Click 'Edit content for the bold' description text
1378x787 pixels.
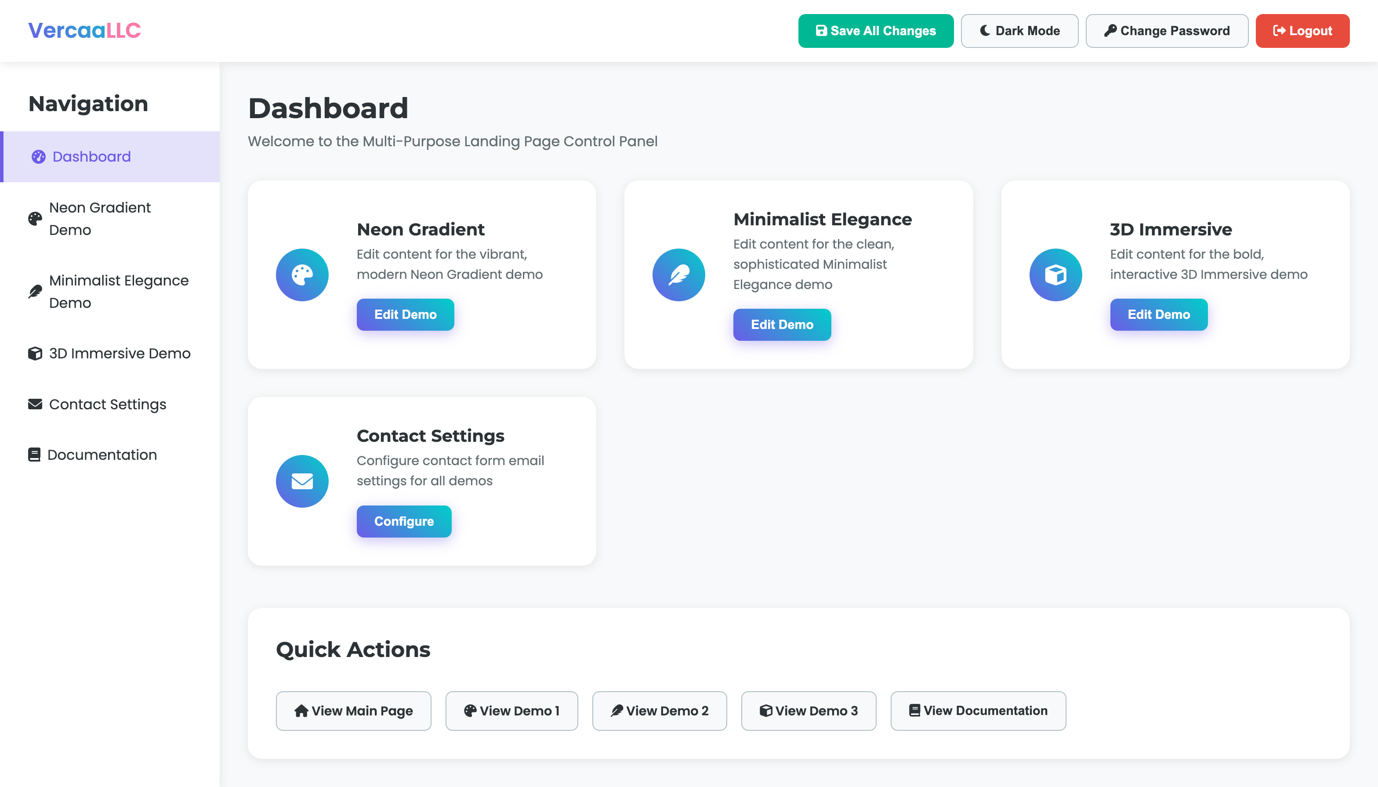point(1209,264)
